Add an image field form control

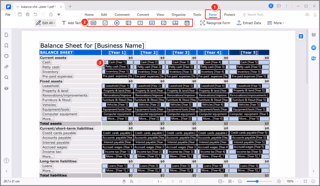pyautogui.click(x=163, y=23)
